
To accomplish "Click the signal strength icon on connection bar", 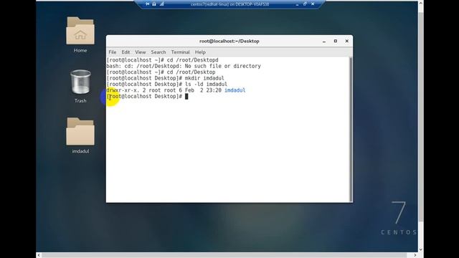I will coord(161,4).
